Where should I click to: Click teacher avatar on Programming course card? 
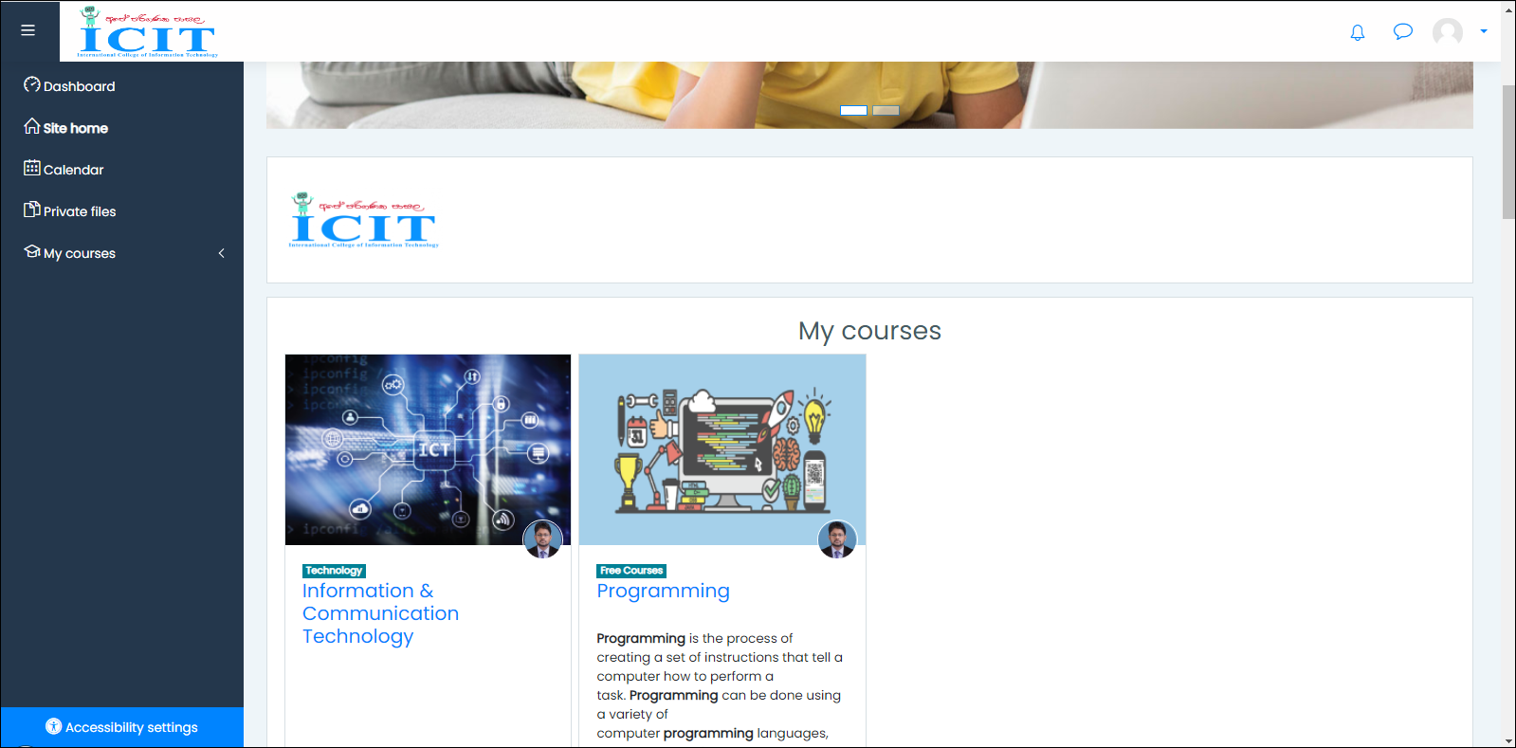(836, 539)
